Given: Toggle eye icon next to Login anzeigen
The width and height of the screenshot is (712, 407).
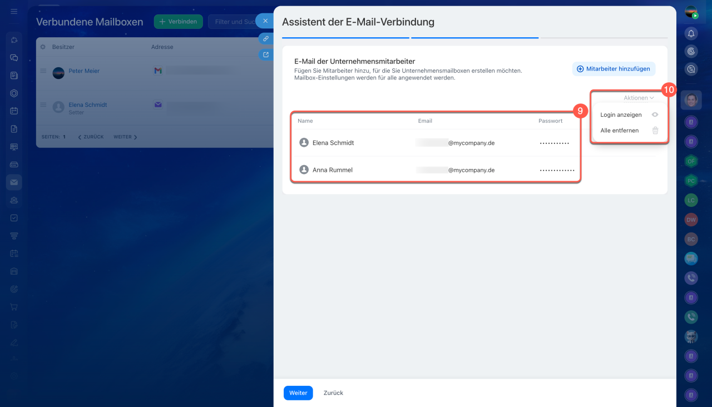Looking at the screenshot, I should pos(655,115).
